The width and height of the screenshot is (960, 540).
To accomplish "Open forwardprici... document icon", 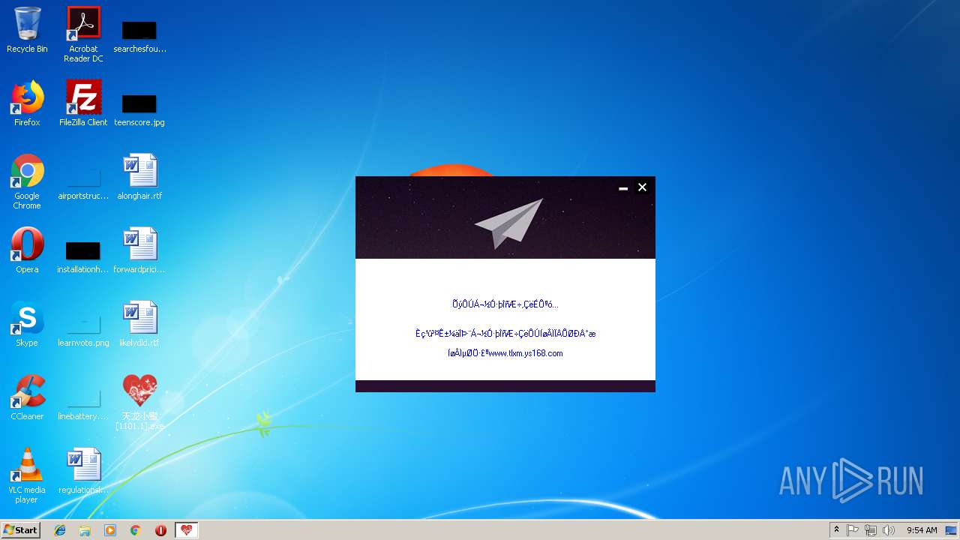I will 139,250.
